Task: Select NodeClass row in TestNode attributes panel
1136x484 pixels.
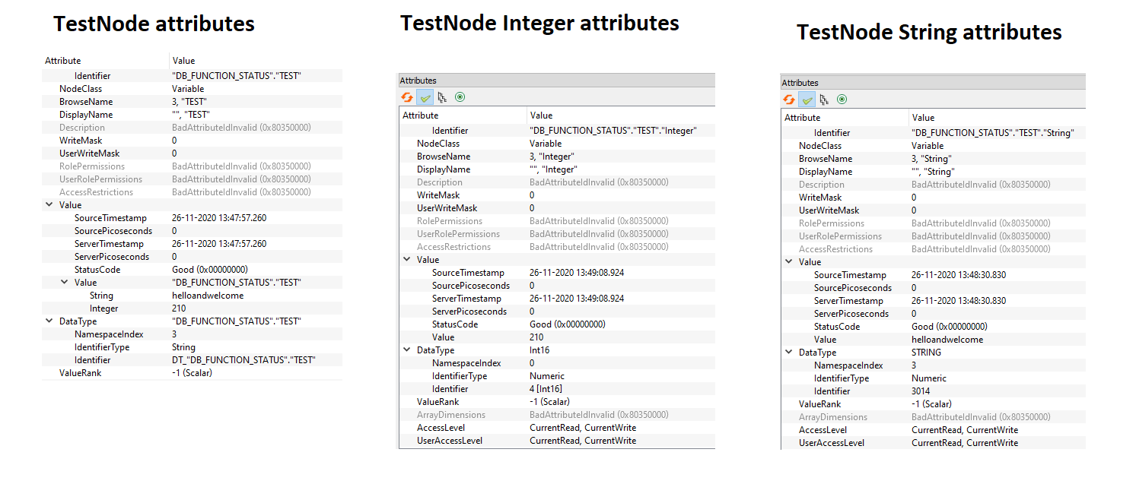Action: tap(192, 89)
